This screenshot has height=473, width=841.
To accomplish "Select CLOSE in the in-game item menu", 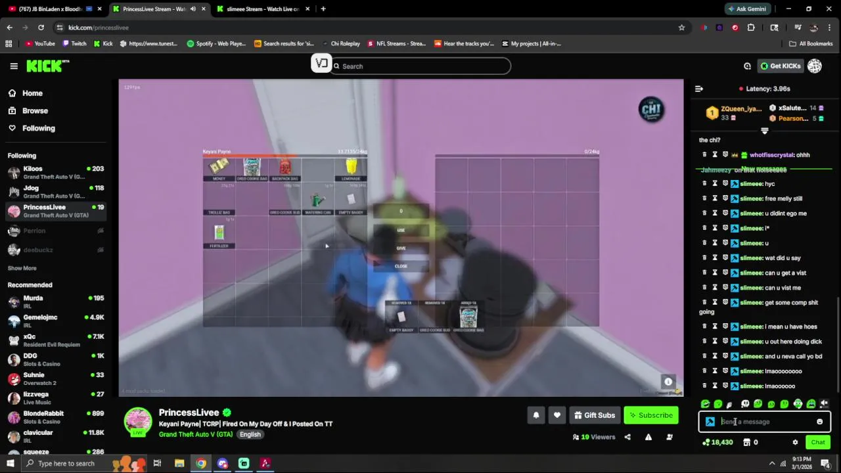I will coord(401,266).
